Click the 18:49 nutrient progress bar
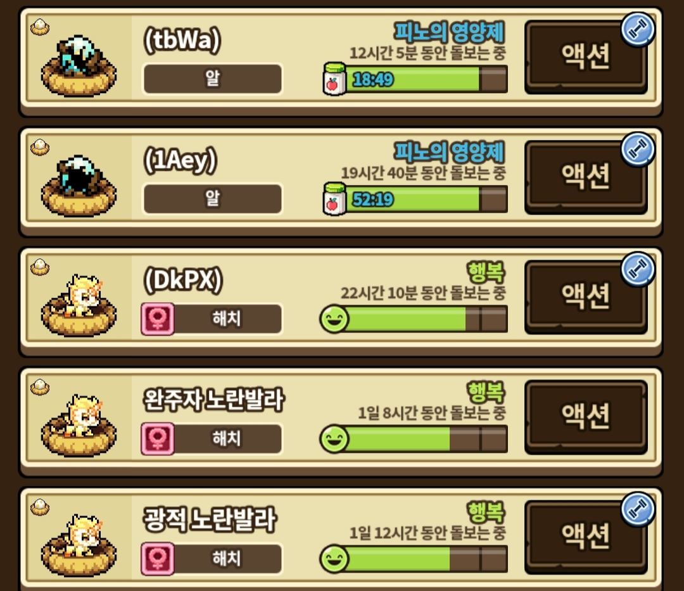The width and height of the screenshot is (684, 591). pyautogui.click(x=427, y=79)
